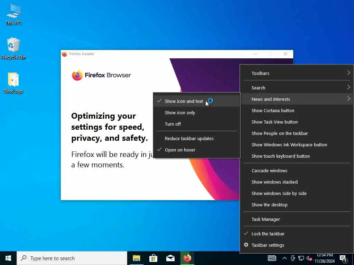Viewport: 354px width, 265px height.
Task: Show hidden system tray icons
Action: [x=285, y=258]
